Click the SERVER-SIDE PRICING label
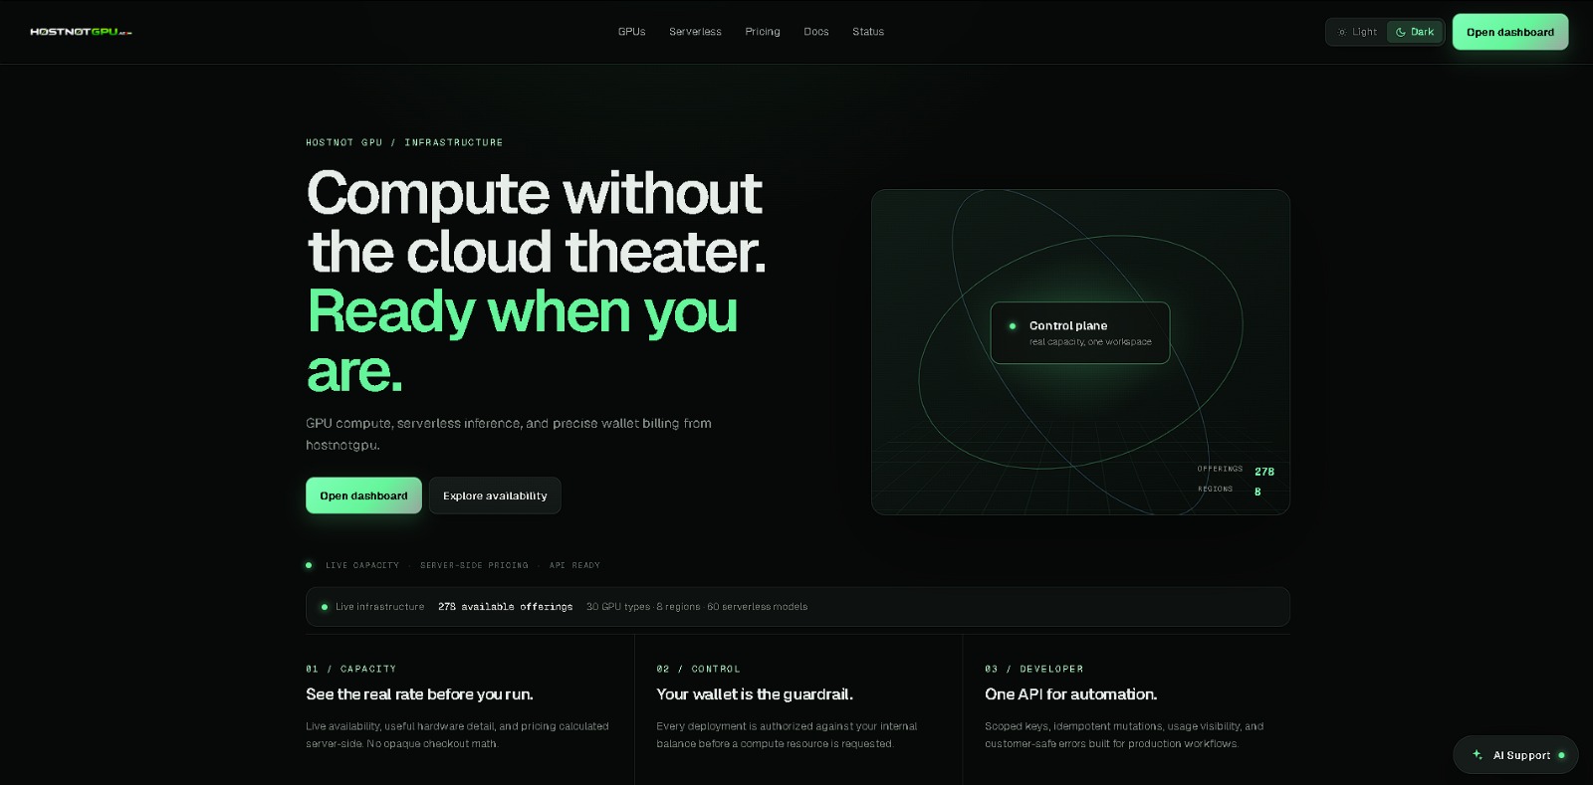 click(474, 565)
